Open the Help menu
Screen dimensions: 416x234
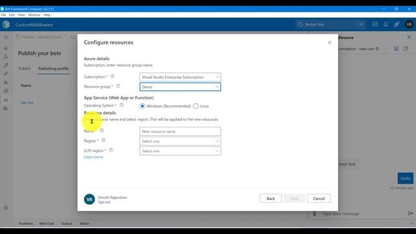(47, 15)
